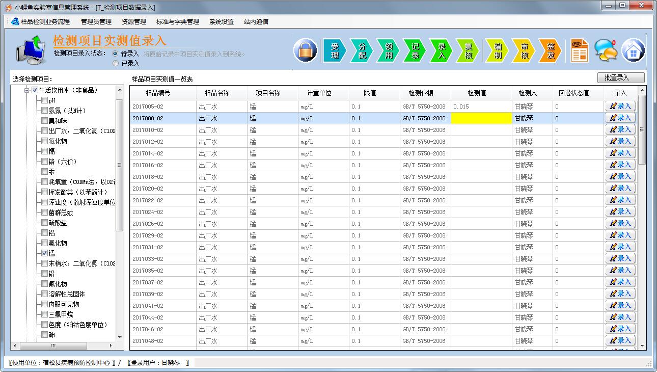Open the 样品检测业务流程 menu
Viewport: 657px width, 372px height.
coord(41,22)
